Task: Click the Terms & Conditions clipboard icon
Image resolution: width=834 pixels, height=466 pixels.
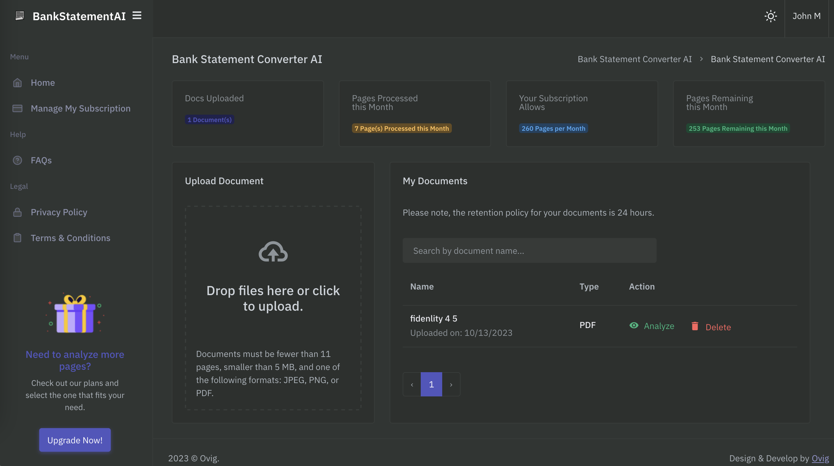Action: pos(17,238)
